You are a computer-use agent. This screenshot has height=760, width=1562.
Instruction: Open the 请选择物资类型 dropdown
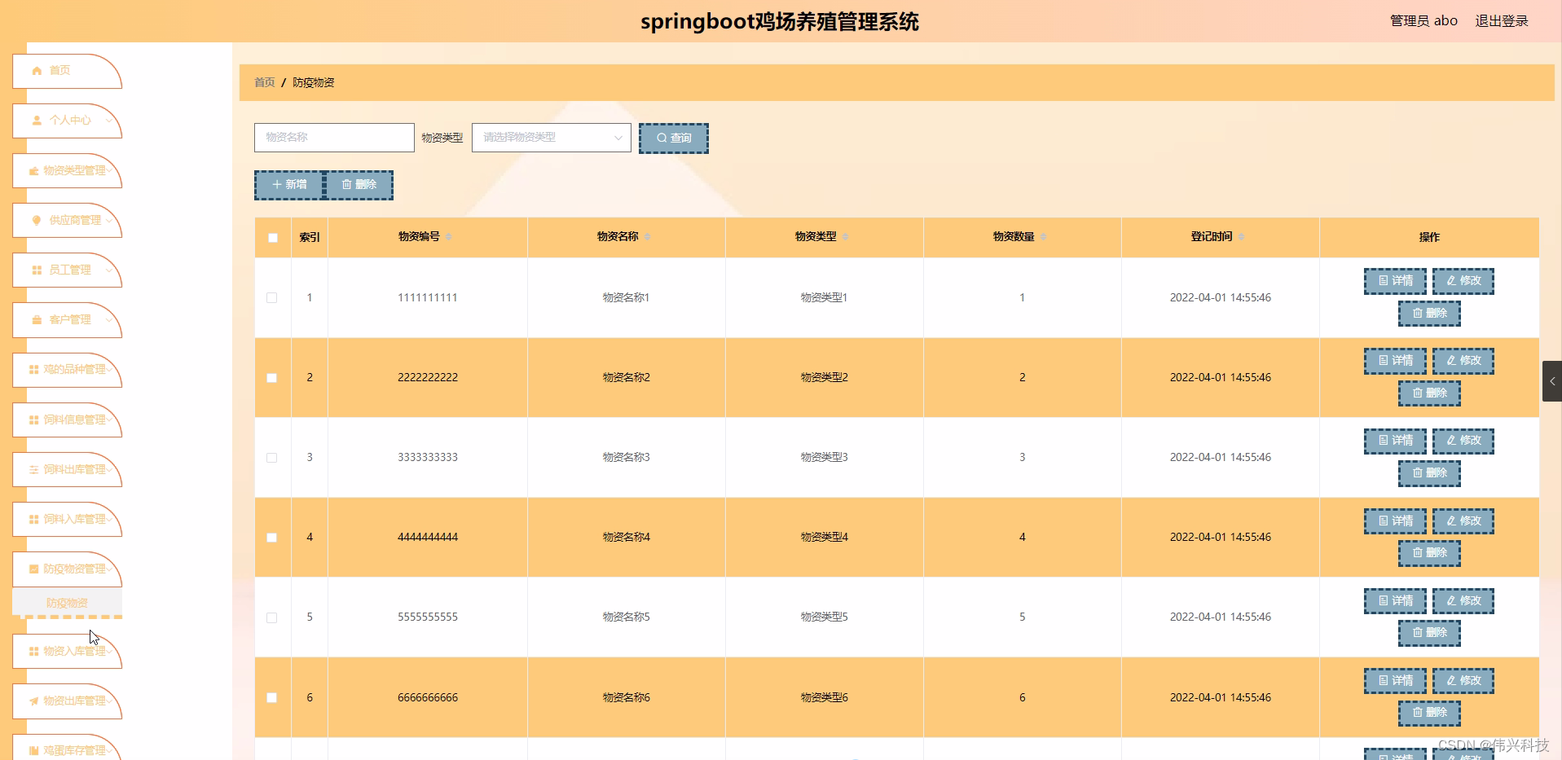[x=551, y=138]
